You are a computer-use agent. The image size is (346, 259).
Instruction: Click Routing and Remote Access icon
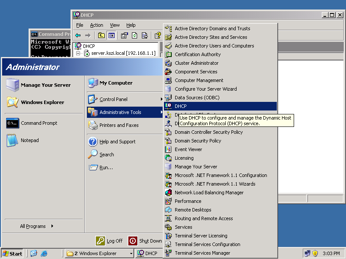coord(168,218)
